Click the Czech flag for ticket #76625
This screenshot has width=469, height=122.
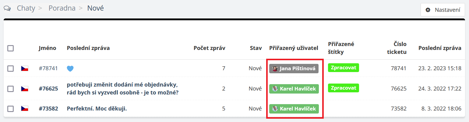tap(25, 89)
